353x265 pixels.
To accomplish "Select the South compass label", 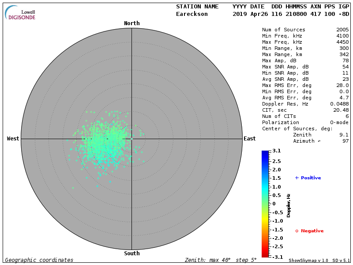I will pyautogui.click(x=131, y=253).
